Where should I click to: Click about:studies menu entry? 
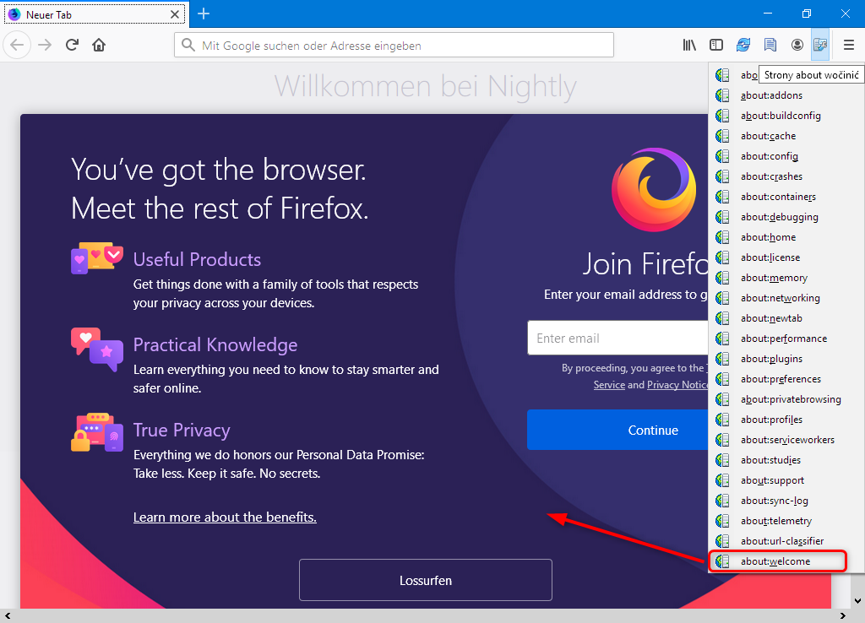point(786,460)
